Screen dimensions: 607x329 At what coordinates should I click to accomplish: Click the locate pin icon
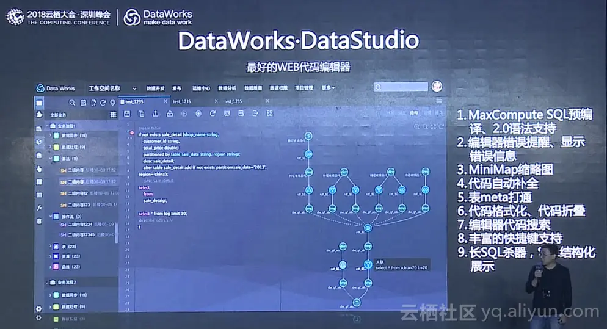112,103
